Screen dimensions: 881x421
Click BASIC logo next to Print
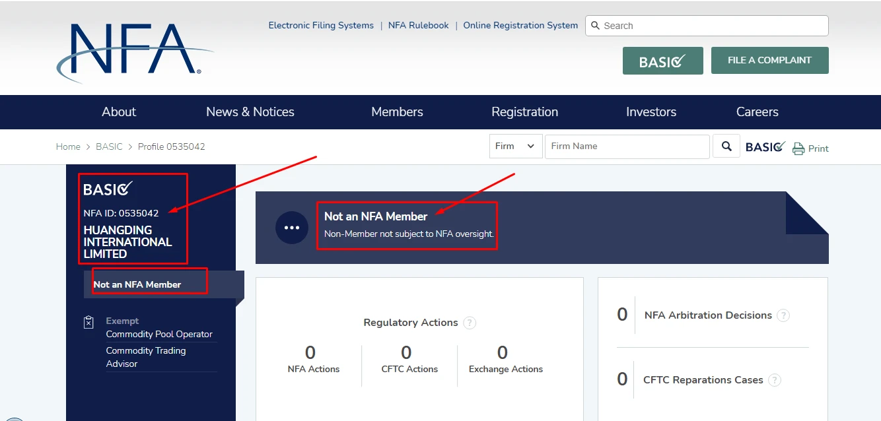765,146
